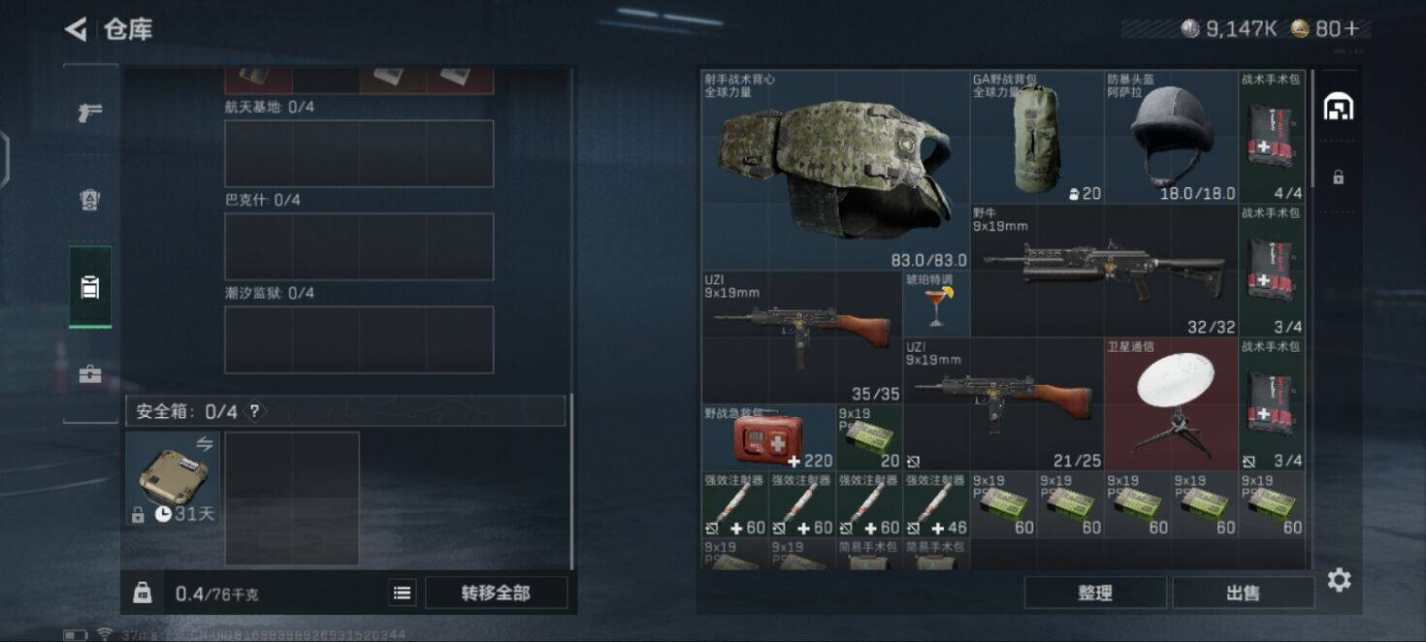Open the settings gear in stash panel
Screen dimensions: 1426x642
tap(1339, 580)
